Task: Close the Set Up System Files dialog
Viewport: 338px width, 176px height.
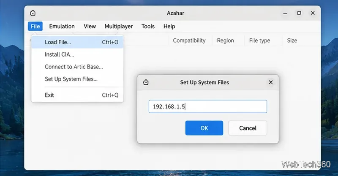Action: [x=271, y=82]
